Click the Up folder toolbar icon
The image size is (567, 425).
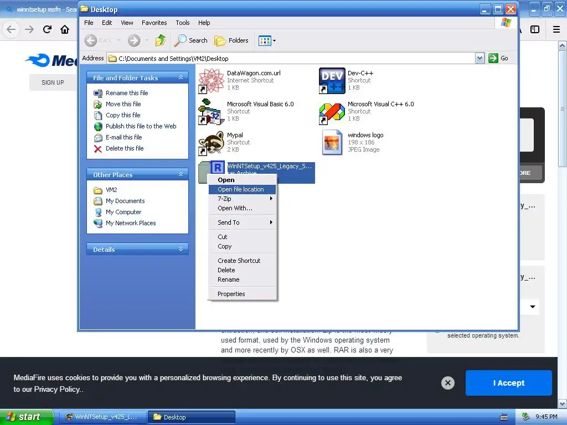coord(160,40)
